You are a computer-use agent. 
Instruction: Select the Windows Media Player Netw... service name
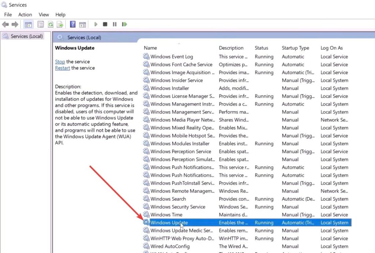click(x=182, y=120)
